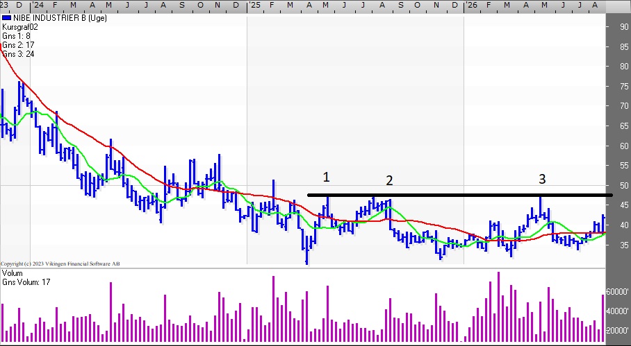Select the 'Gns 2: 17' moving average label
Screen dimensions: 631x346
tap(18, 45)
